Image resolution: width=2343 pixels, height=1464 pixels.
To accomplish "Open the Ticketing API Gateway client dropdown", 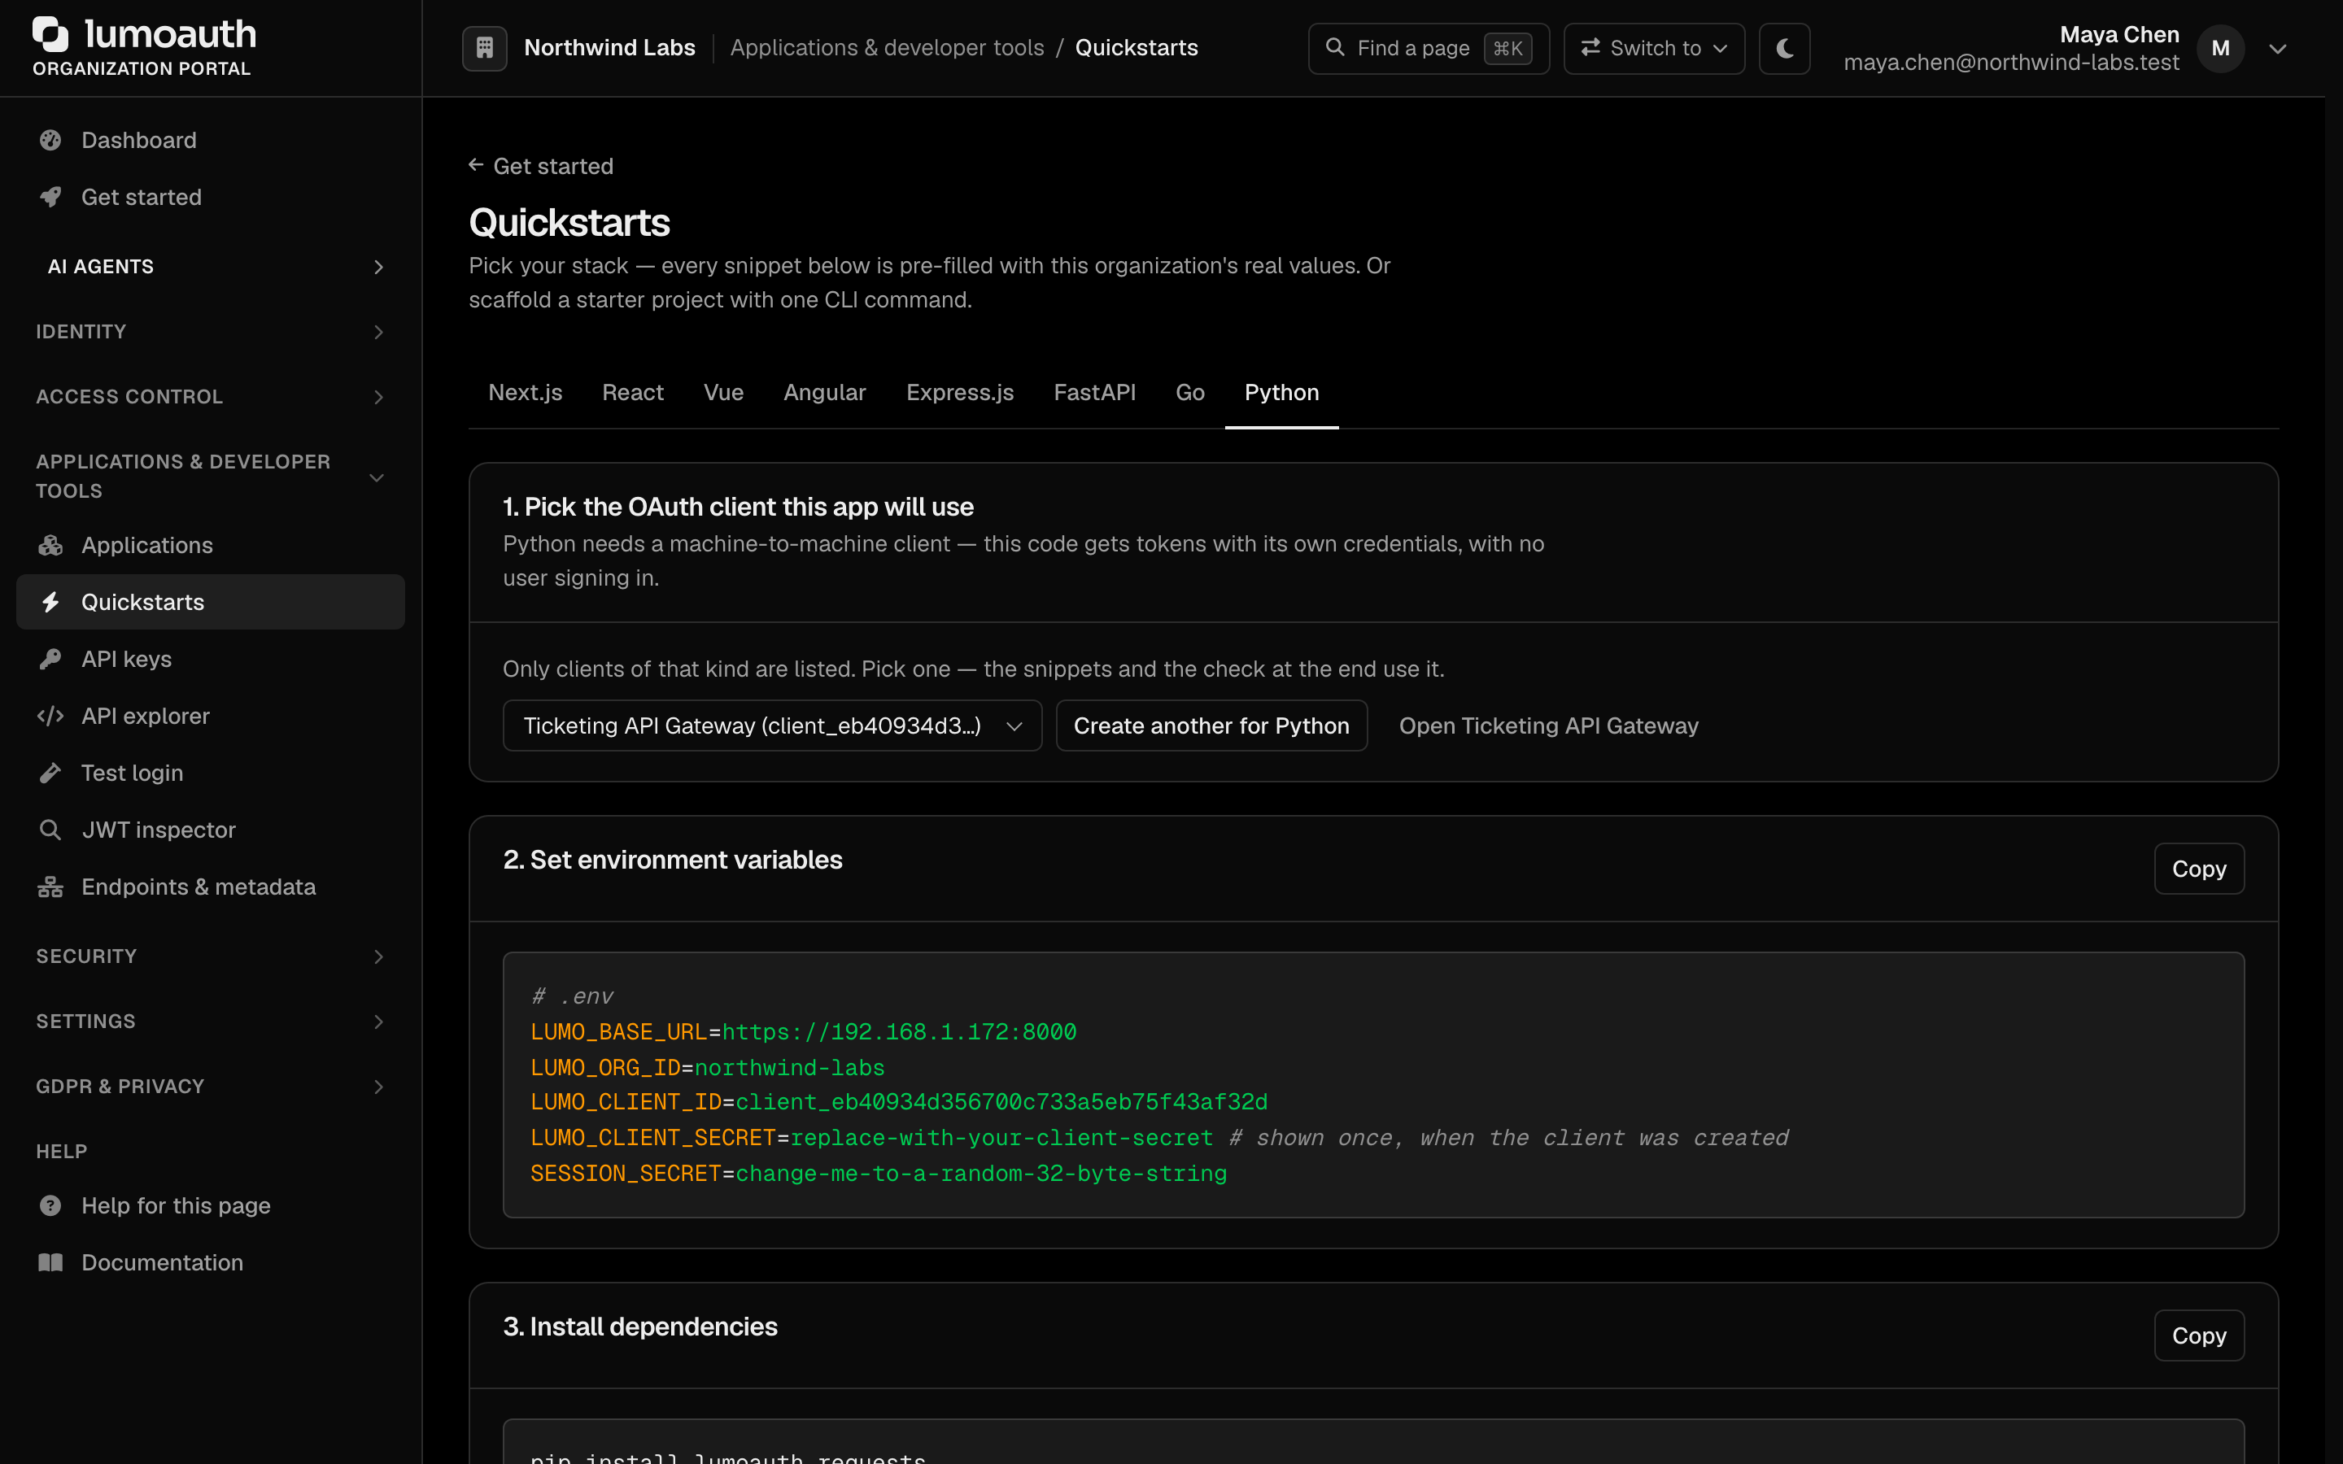I will coord(773,725).
